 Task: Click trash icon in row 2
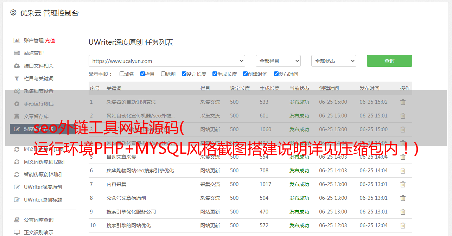(403, 116)
